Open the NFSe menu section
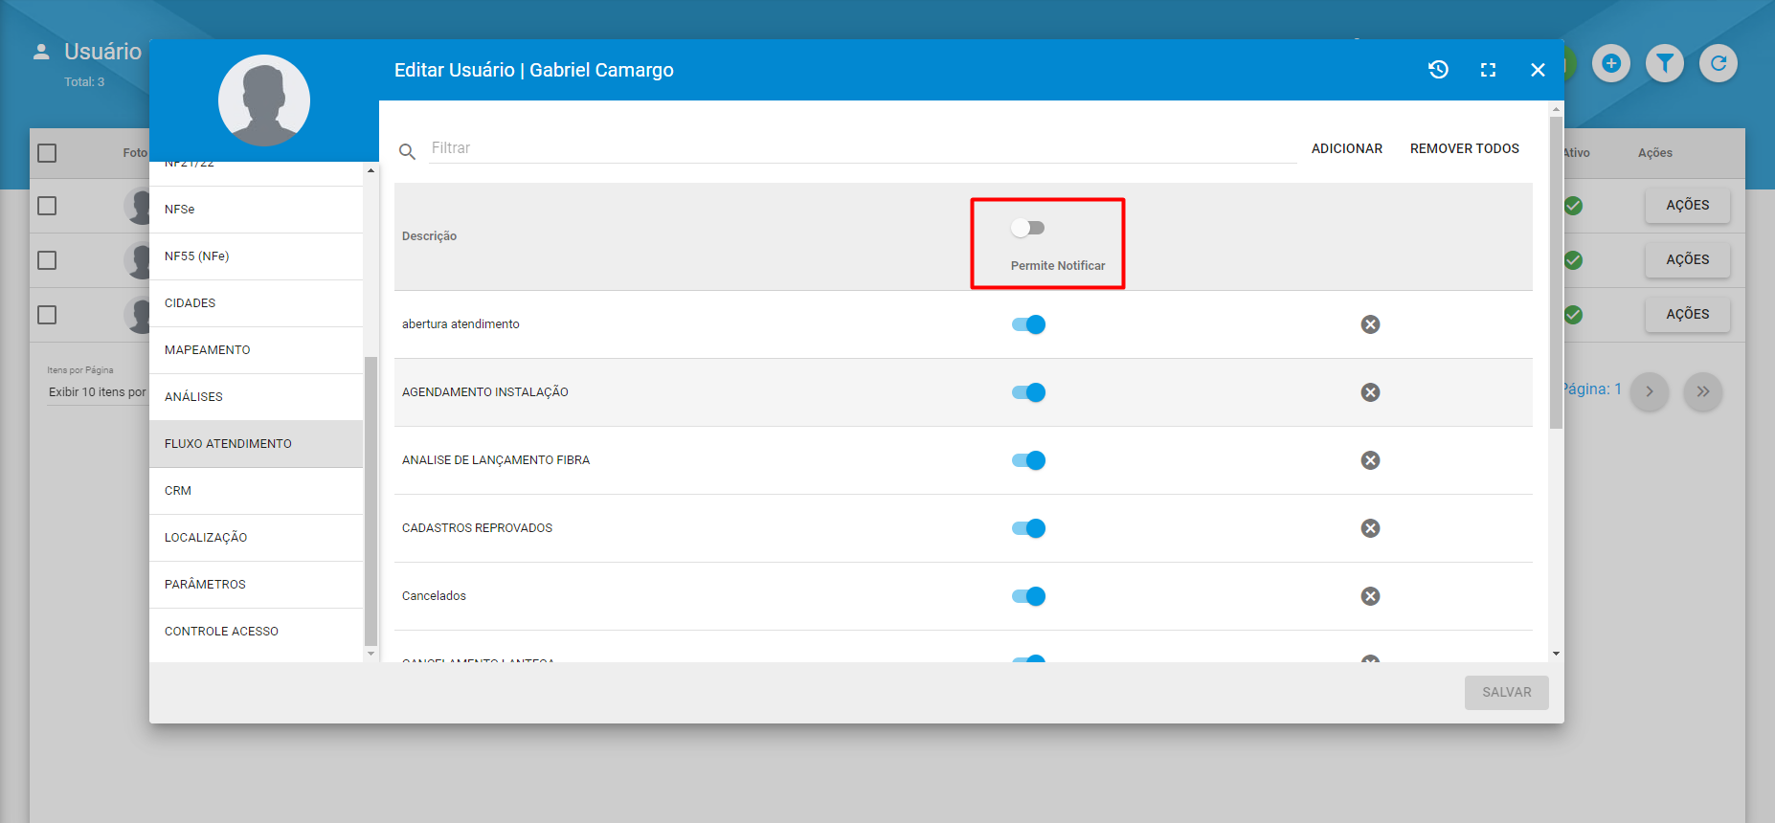Viewport: 1775px width, 823px height. 256,210
